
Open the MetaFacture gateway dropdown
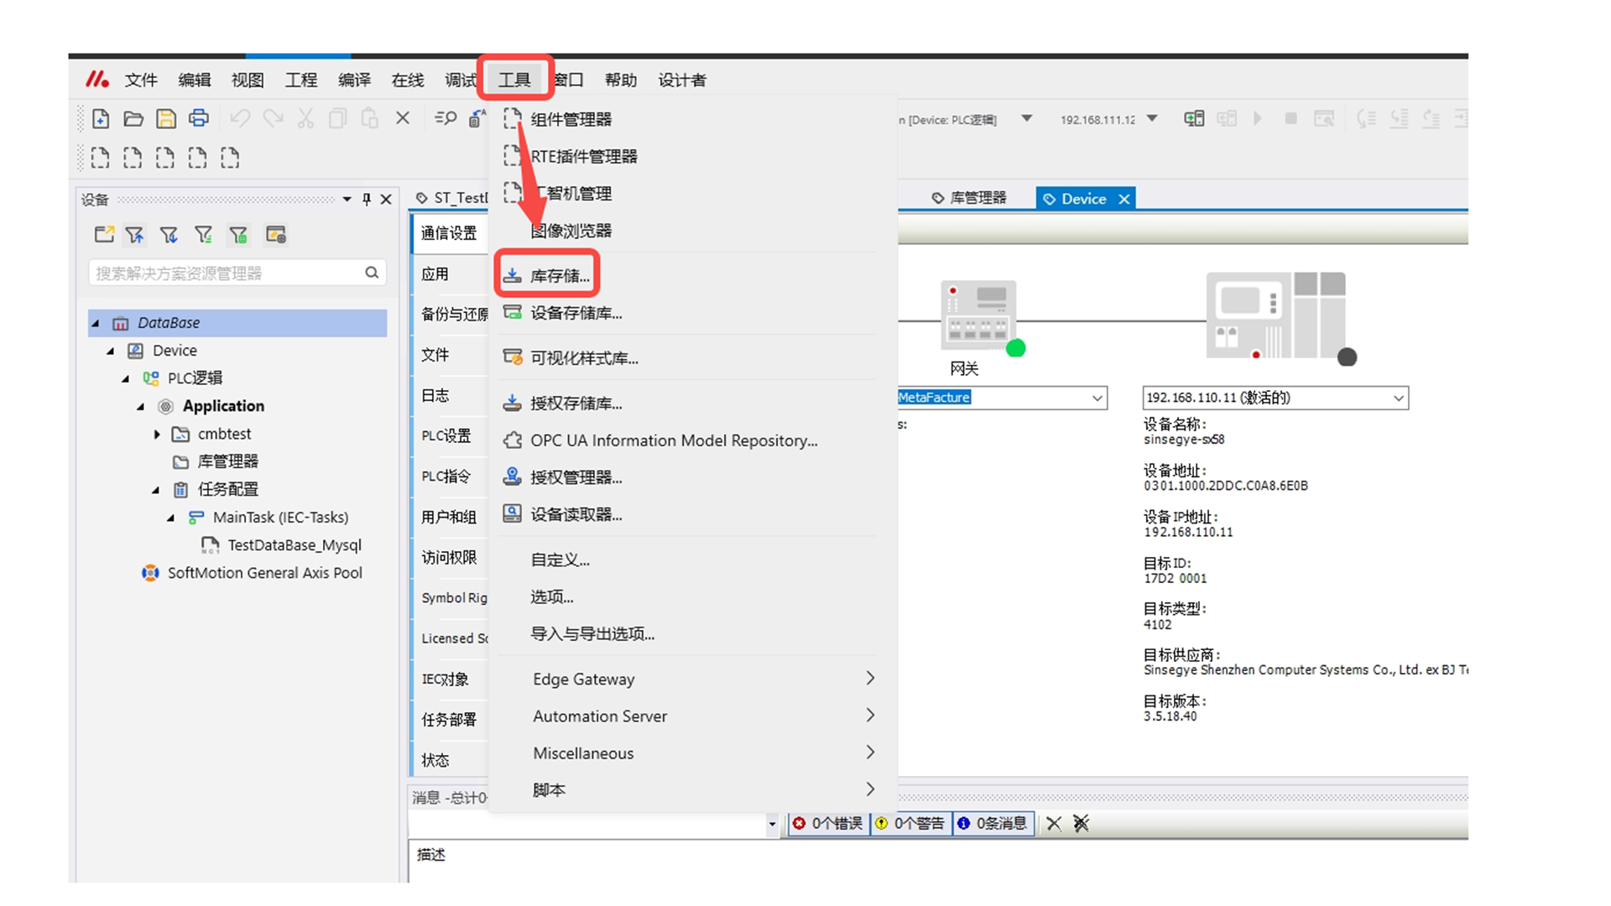pos(1096,398)
